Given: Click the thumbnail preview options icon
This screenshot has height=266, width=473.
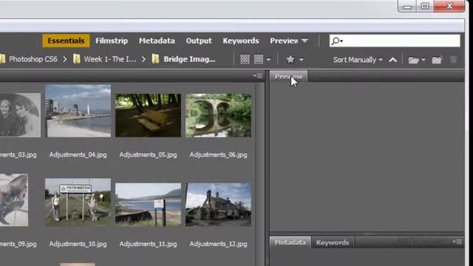Looking at the screenshot, I should [x=259, y=59].
